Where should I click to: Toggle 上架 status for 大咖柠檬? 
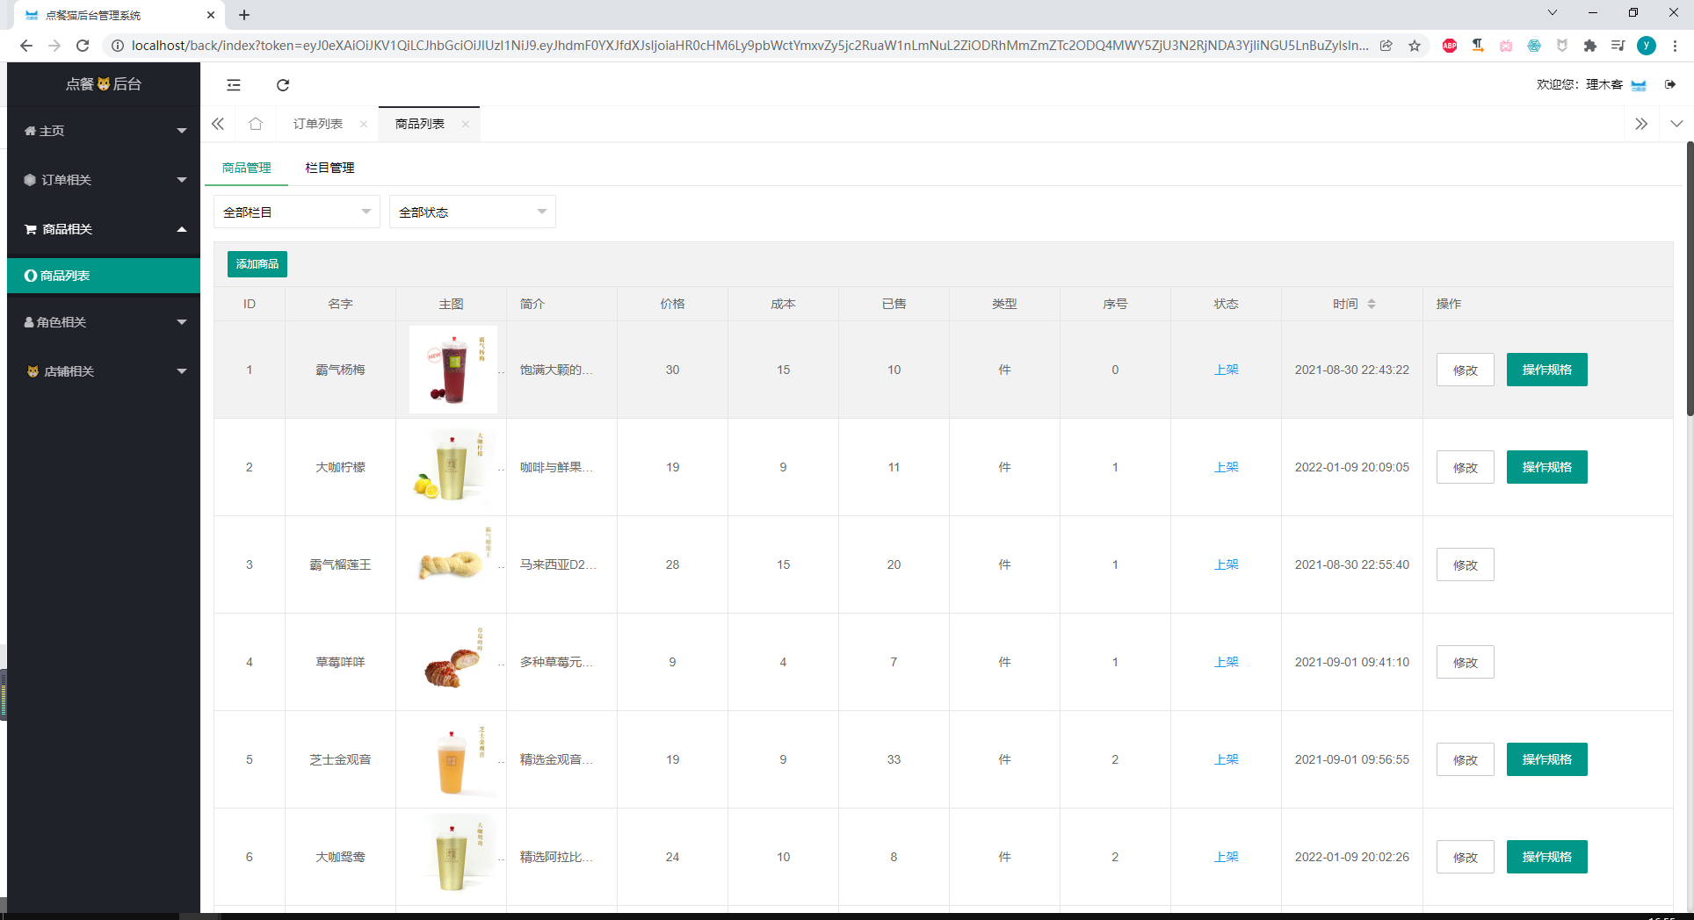pyautogui.click(x=1227, y=467)
